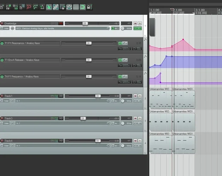Screen dimensions: 222x176
Task: Click the TRIM button on the Overbridge track
Action: click(6, 28)
